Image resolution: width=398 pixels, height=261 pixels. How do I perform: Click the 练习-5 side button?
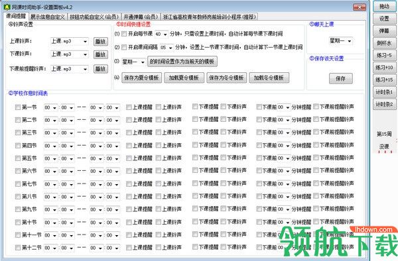[x=384, y=55]
